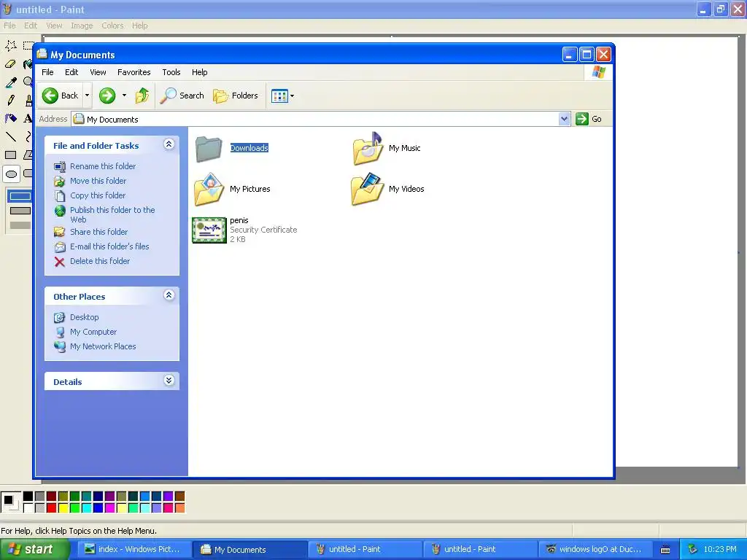The image size is (747, 560).
Task: Click Rename this folder
Action: pyautogui.click(x=103, y=166)
